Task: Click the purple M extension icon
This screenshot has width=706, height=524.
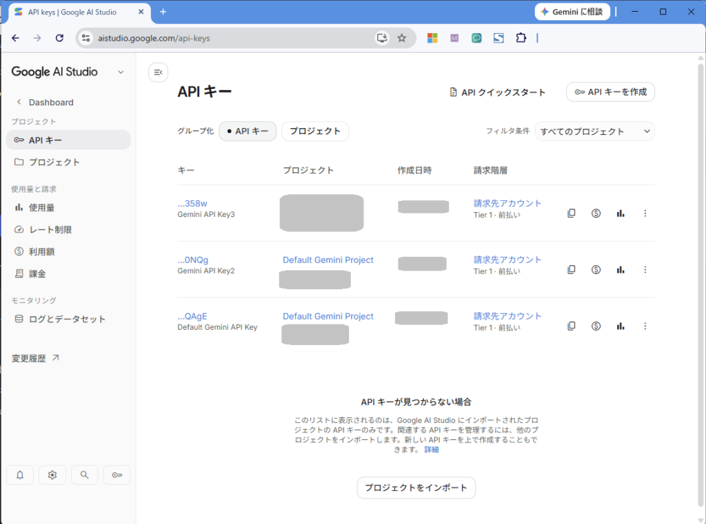Action: point(454,39)
